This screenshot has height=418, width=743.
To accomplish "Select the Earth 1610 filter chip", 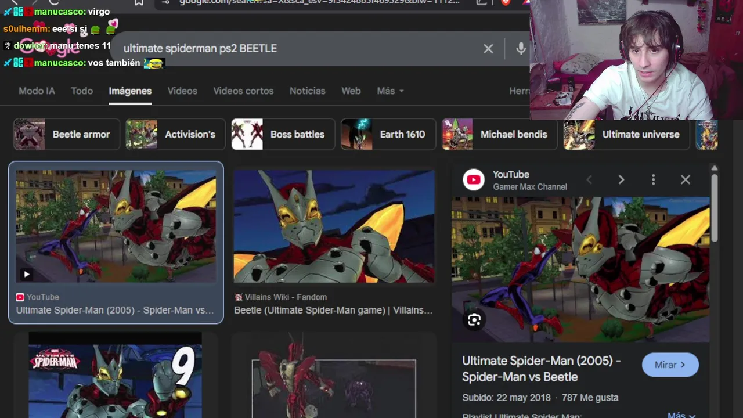I will pos(388,134).
